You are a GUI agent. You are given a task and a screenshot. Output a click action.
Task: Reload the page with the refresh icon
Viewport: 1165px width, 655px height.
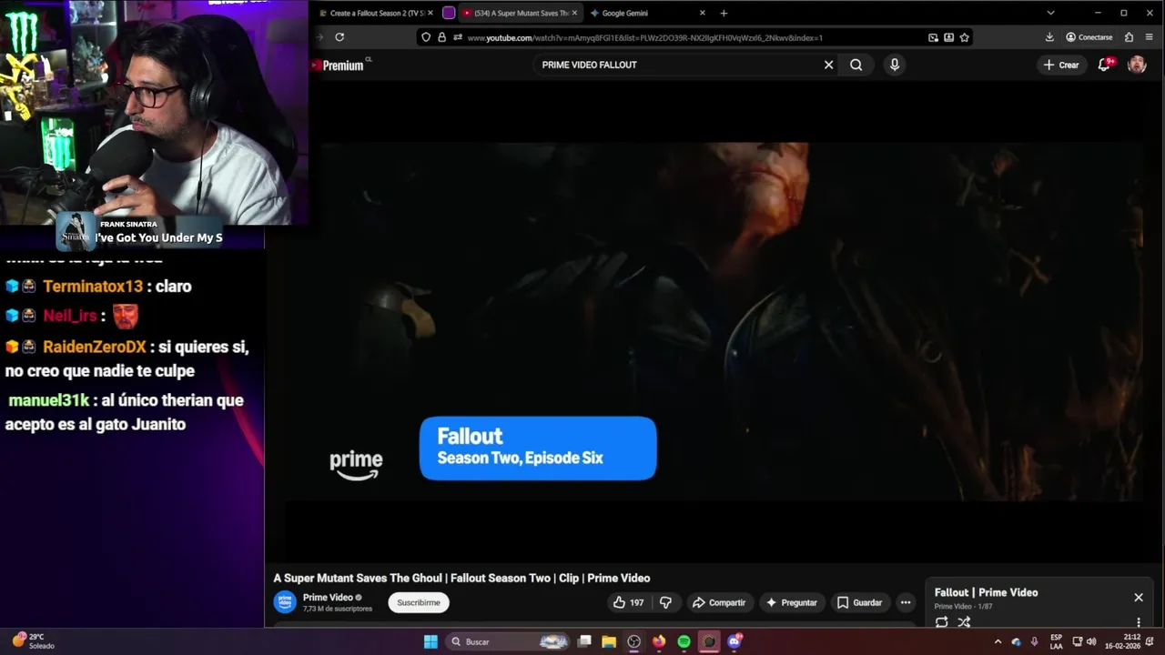coord(339,37)
